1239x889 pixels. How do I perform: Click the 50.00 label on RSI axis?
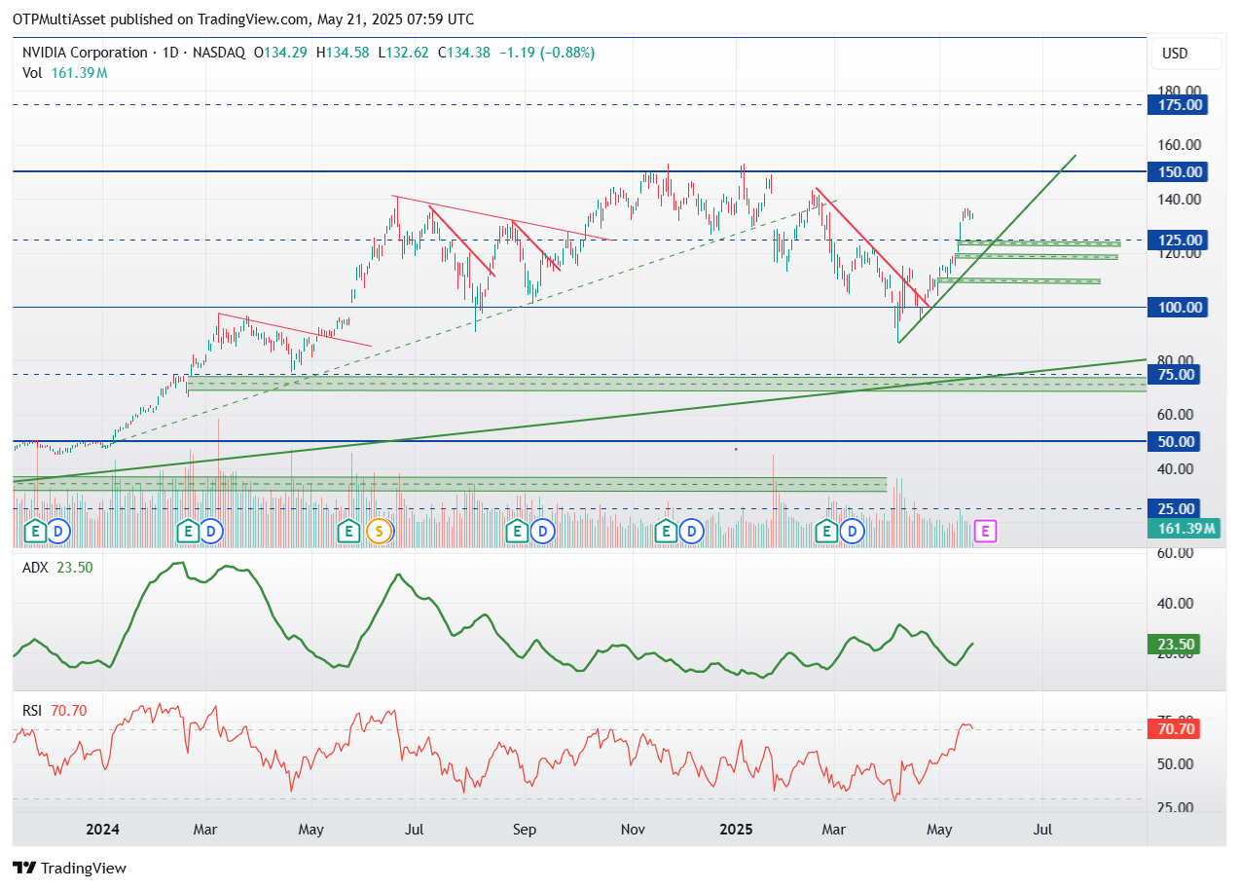click(1175, 763)
